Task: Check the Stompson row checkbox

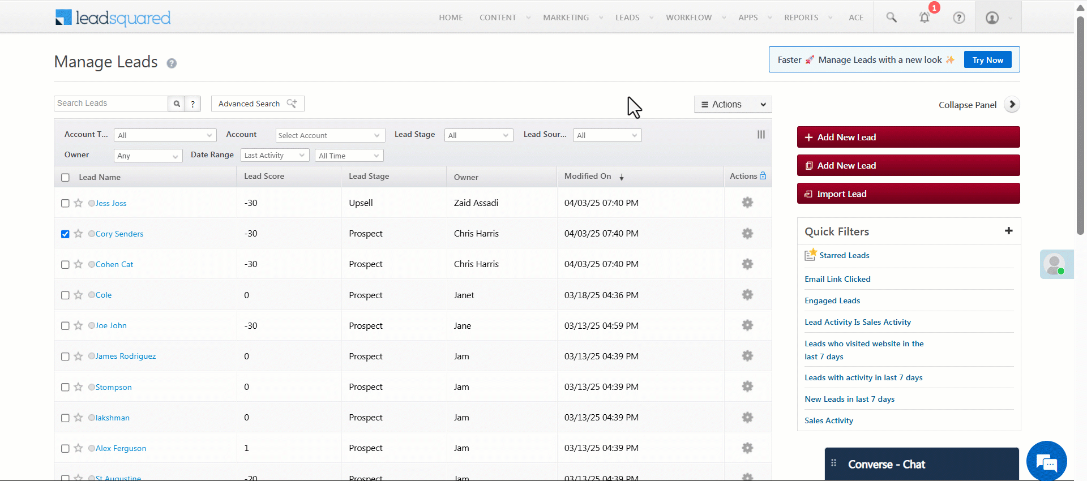Action: pos(65,387)
